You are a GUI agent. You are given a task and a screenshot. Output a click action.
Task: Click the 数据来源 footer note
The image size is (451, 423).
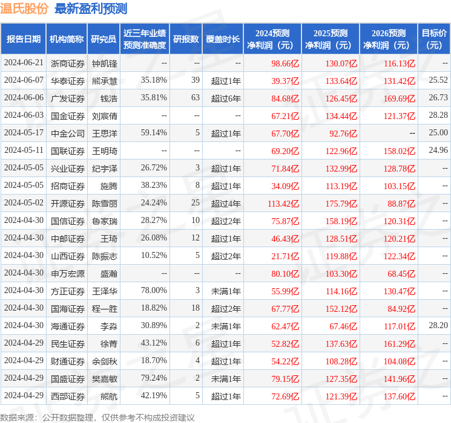pyautogui.click(x=97, y=417)
